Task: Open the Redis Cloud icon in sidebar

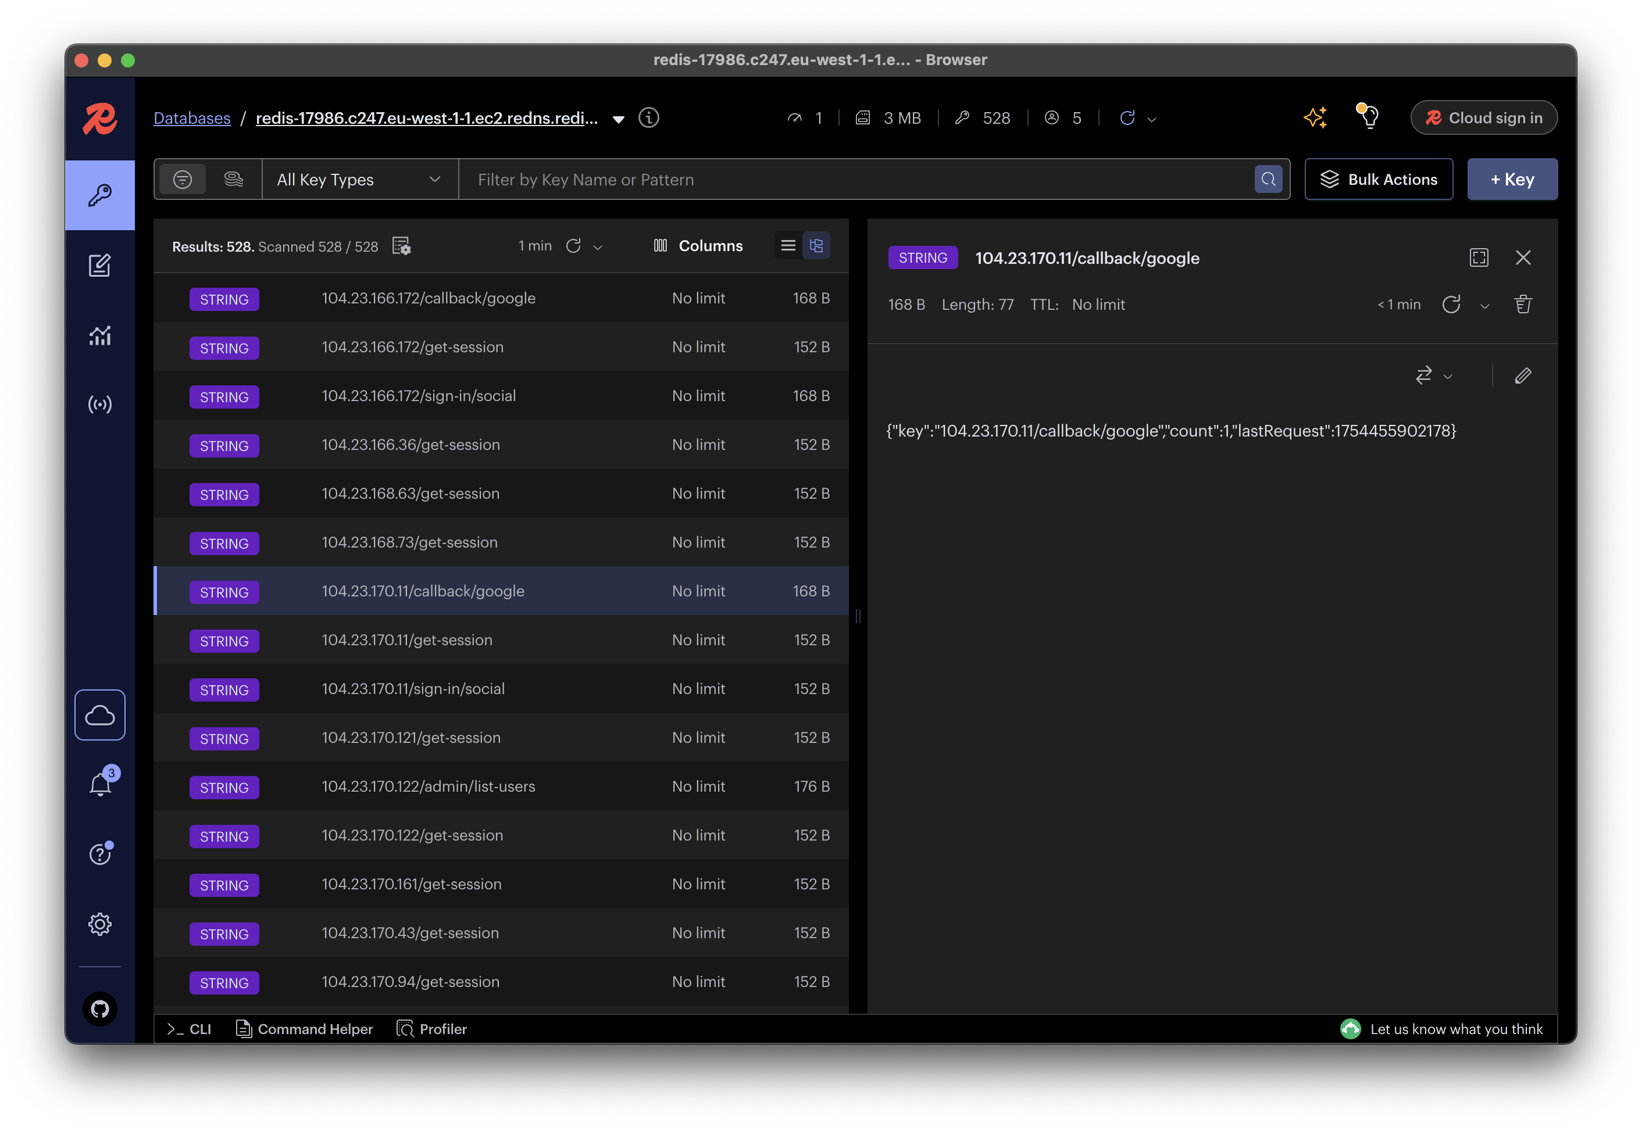Action: [x=100, y=715]
